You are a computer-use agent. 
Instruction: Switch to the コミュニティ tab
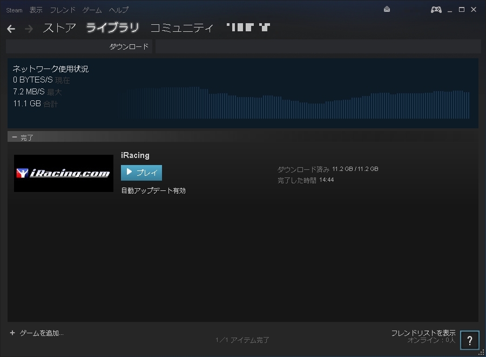182,28
